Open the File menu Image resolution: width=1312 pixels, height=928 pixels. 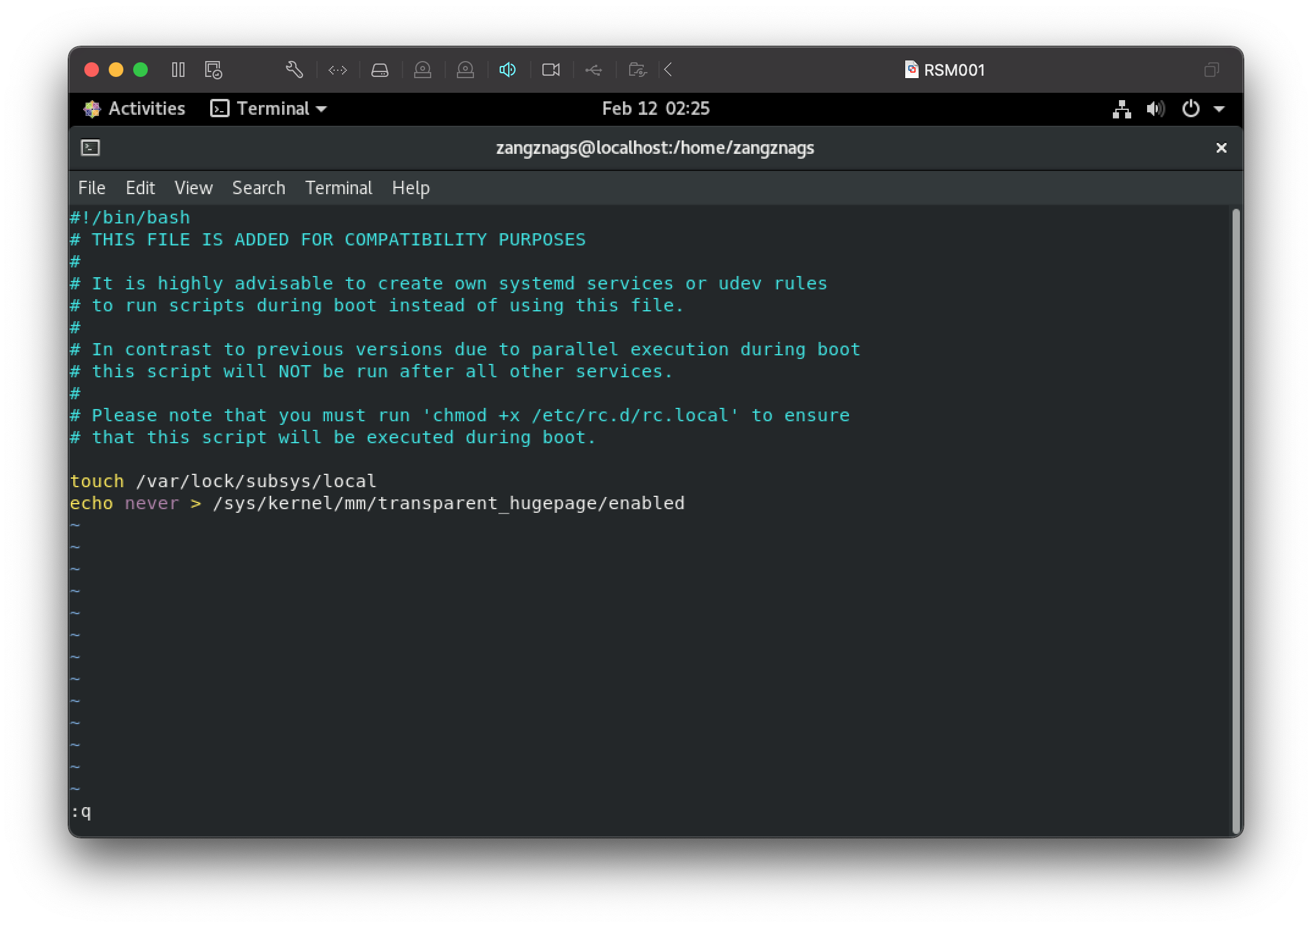click(x=92, y=188)
